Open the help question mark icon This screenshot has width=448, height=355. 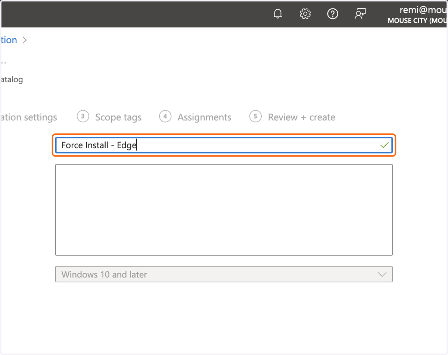pos(332,14)
